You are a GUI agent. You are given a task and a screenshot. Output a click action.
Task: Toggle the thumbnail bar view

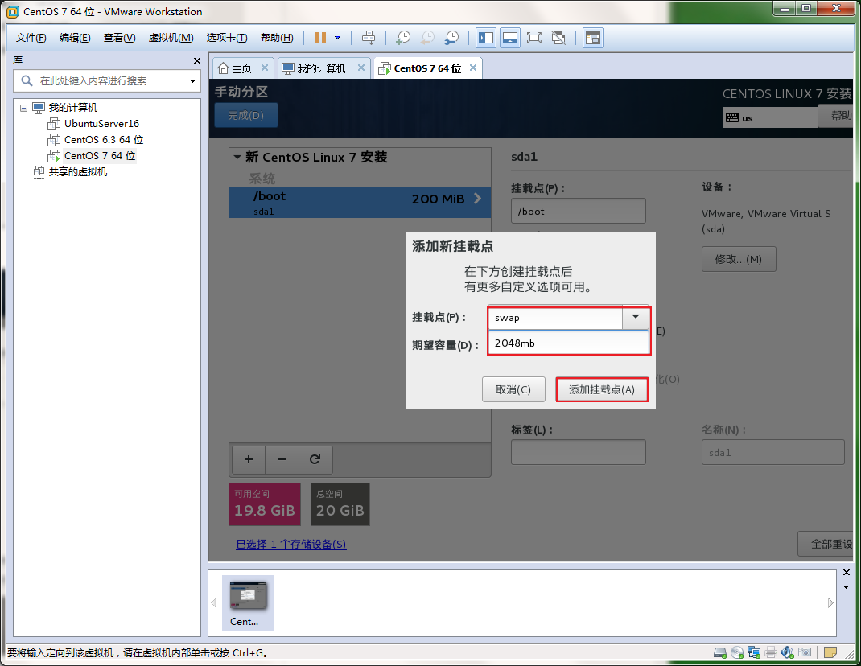510,38
